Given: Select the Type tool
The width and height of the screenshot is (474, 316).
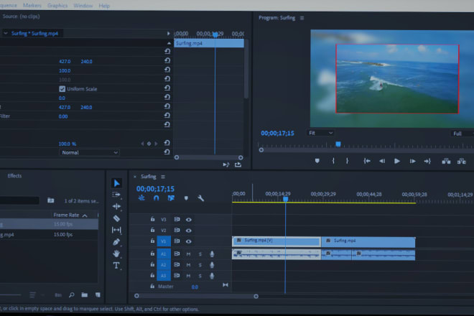Looking at the screenshot, I should (116, 266).
